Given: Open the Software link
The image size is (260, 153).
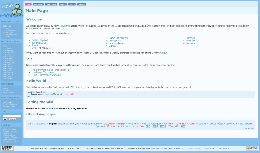Looking at the screenshot, I should click(x=191, y=41).
